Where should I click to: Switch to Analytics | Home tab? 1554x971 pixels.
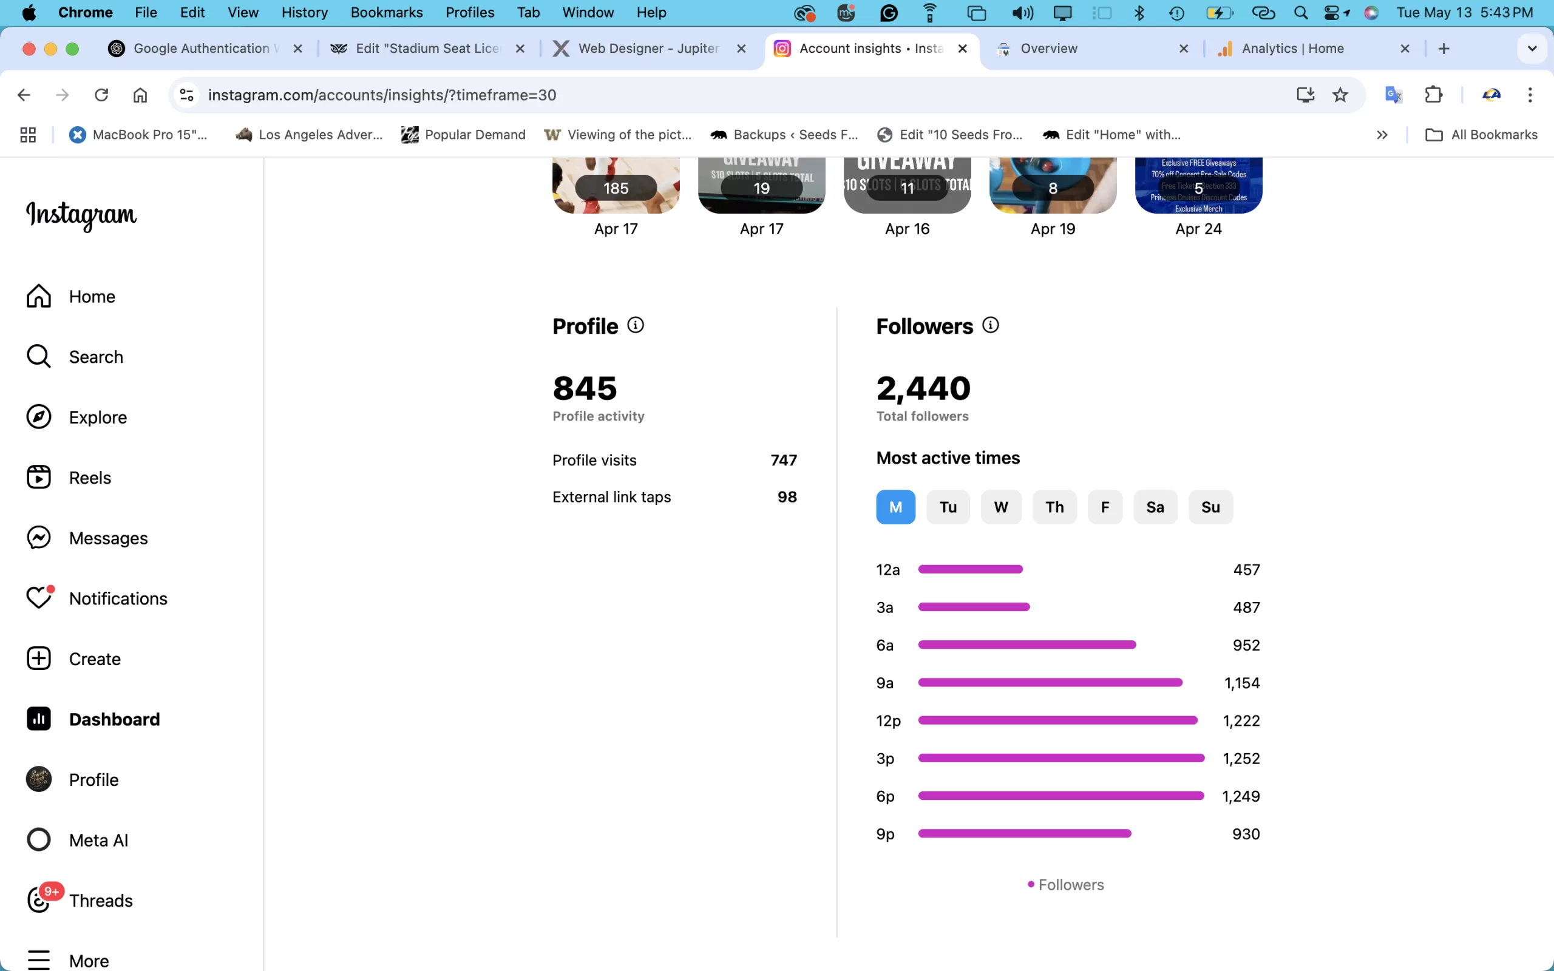(x=1292, y=49)
